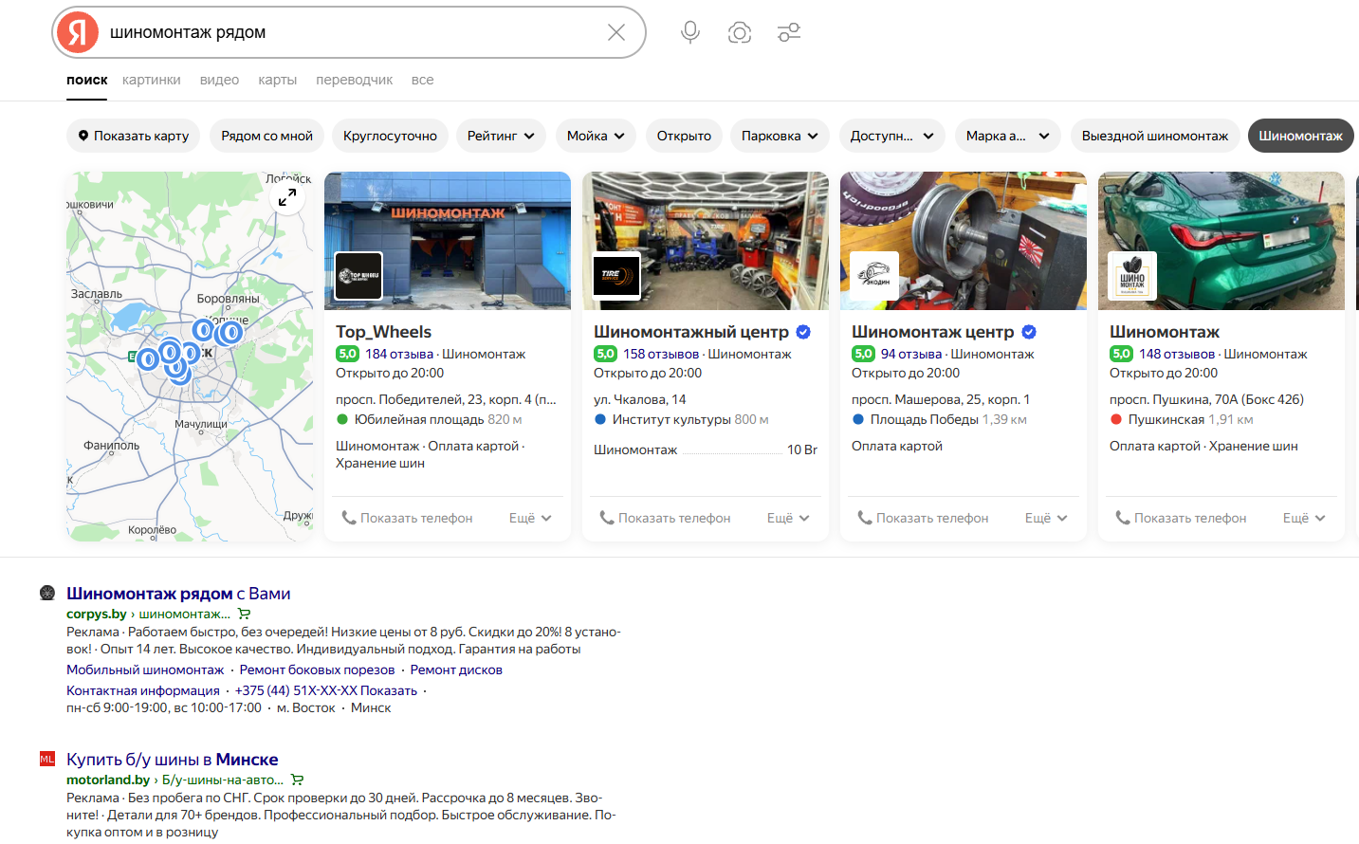Viewport: 1359px width, 844px height.
Task: Reveal the +375 (44) phone number
Action: (326, 690)
